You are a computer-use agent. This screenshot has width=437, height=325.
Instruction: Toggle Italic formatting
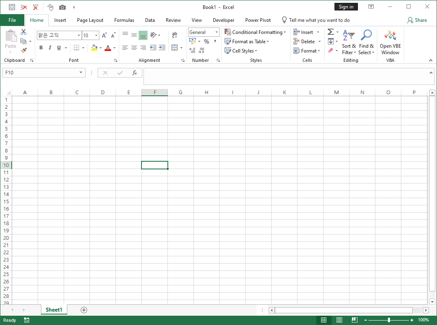pyautogui.click(x=50, y=48)
